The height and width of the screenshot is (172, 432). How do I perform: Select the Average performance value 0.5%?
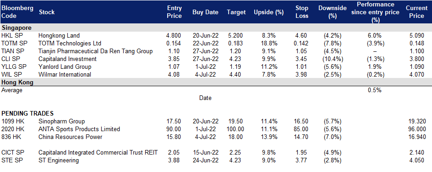click(x=374, y=90)
